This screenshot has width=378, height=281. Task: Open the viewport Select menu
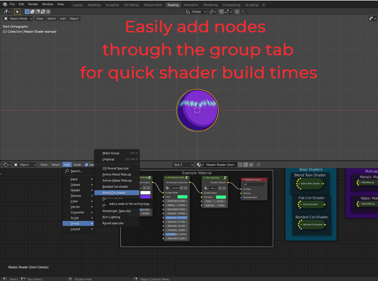(x=52, y=18)
